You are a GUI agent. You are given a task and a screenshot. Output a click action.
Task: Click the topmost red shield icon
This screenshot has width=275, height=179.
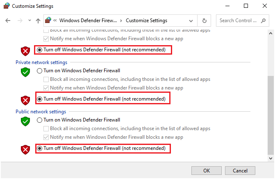tap(25, 51)
